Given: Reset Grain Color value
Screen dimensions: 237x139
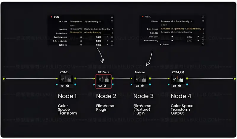Looking at the screenshot, I should 203,37.
